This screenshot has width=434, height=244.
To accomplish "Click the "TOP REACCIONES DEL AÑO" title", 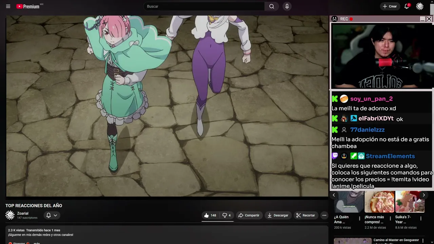I will click(34, 206).
